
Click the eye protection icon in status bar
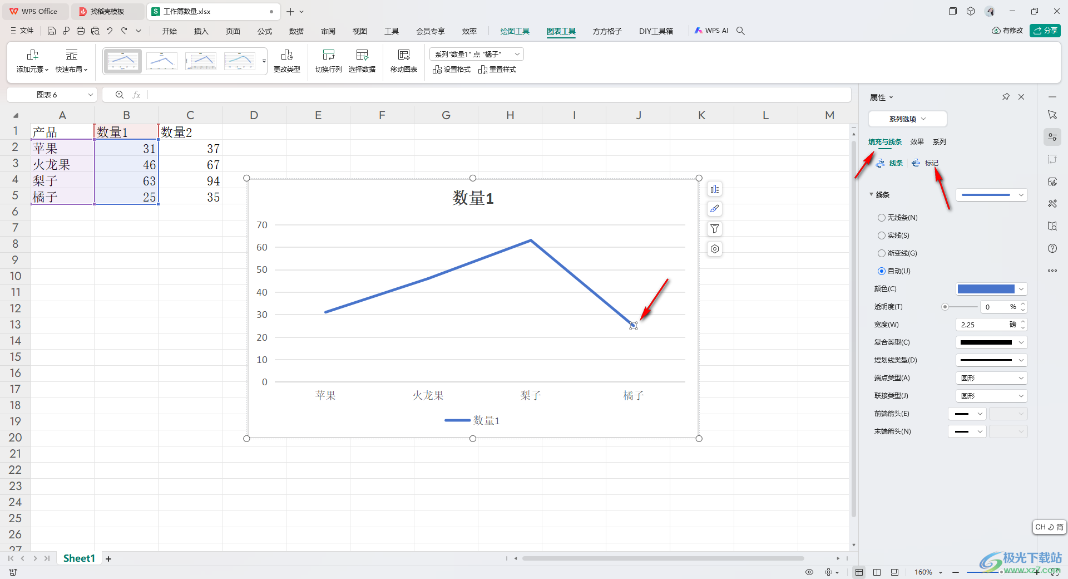[x=809, y=572]
